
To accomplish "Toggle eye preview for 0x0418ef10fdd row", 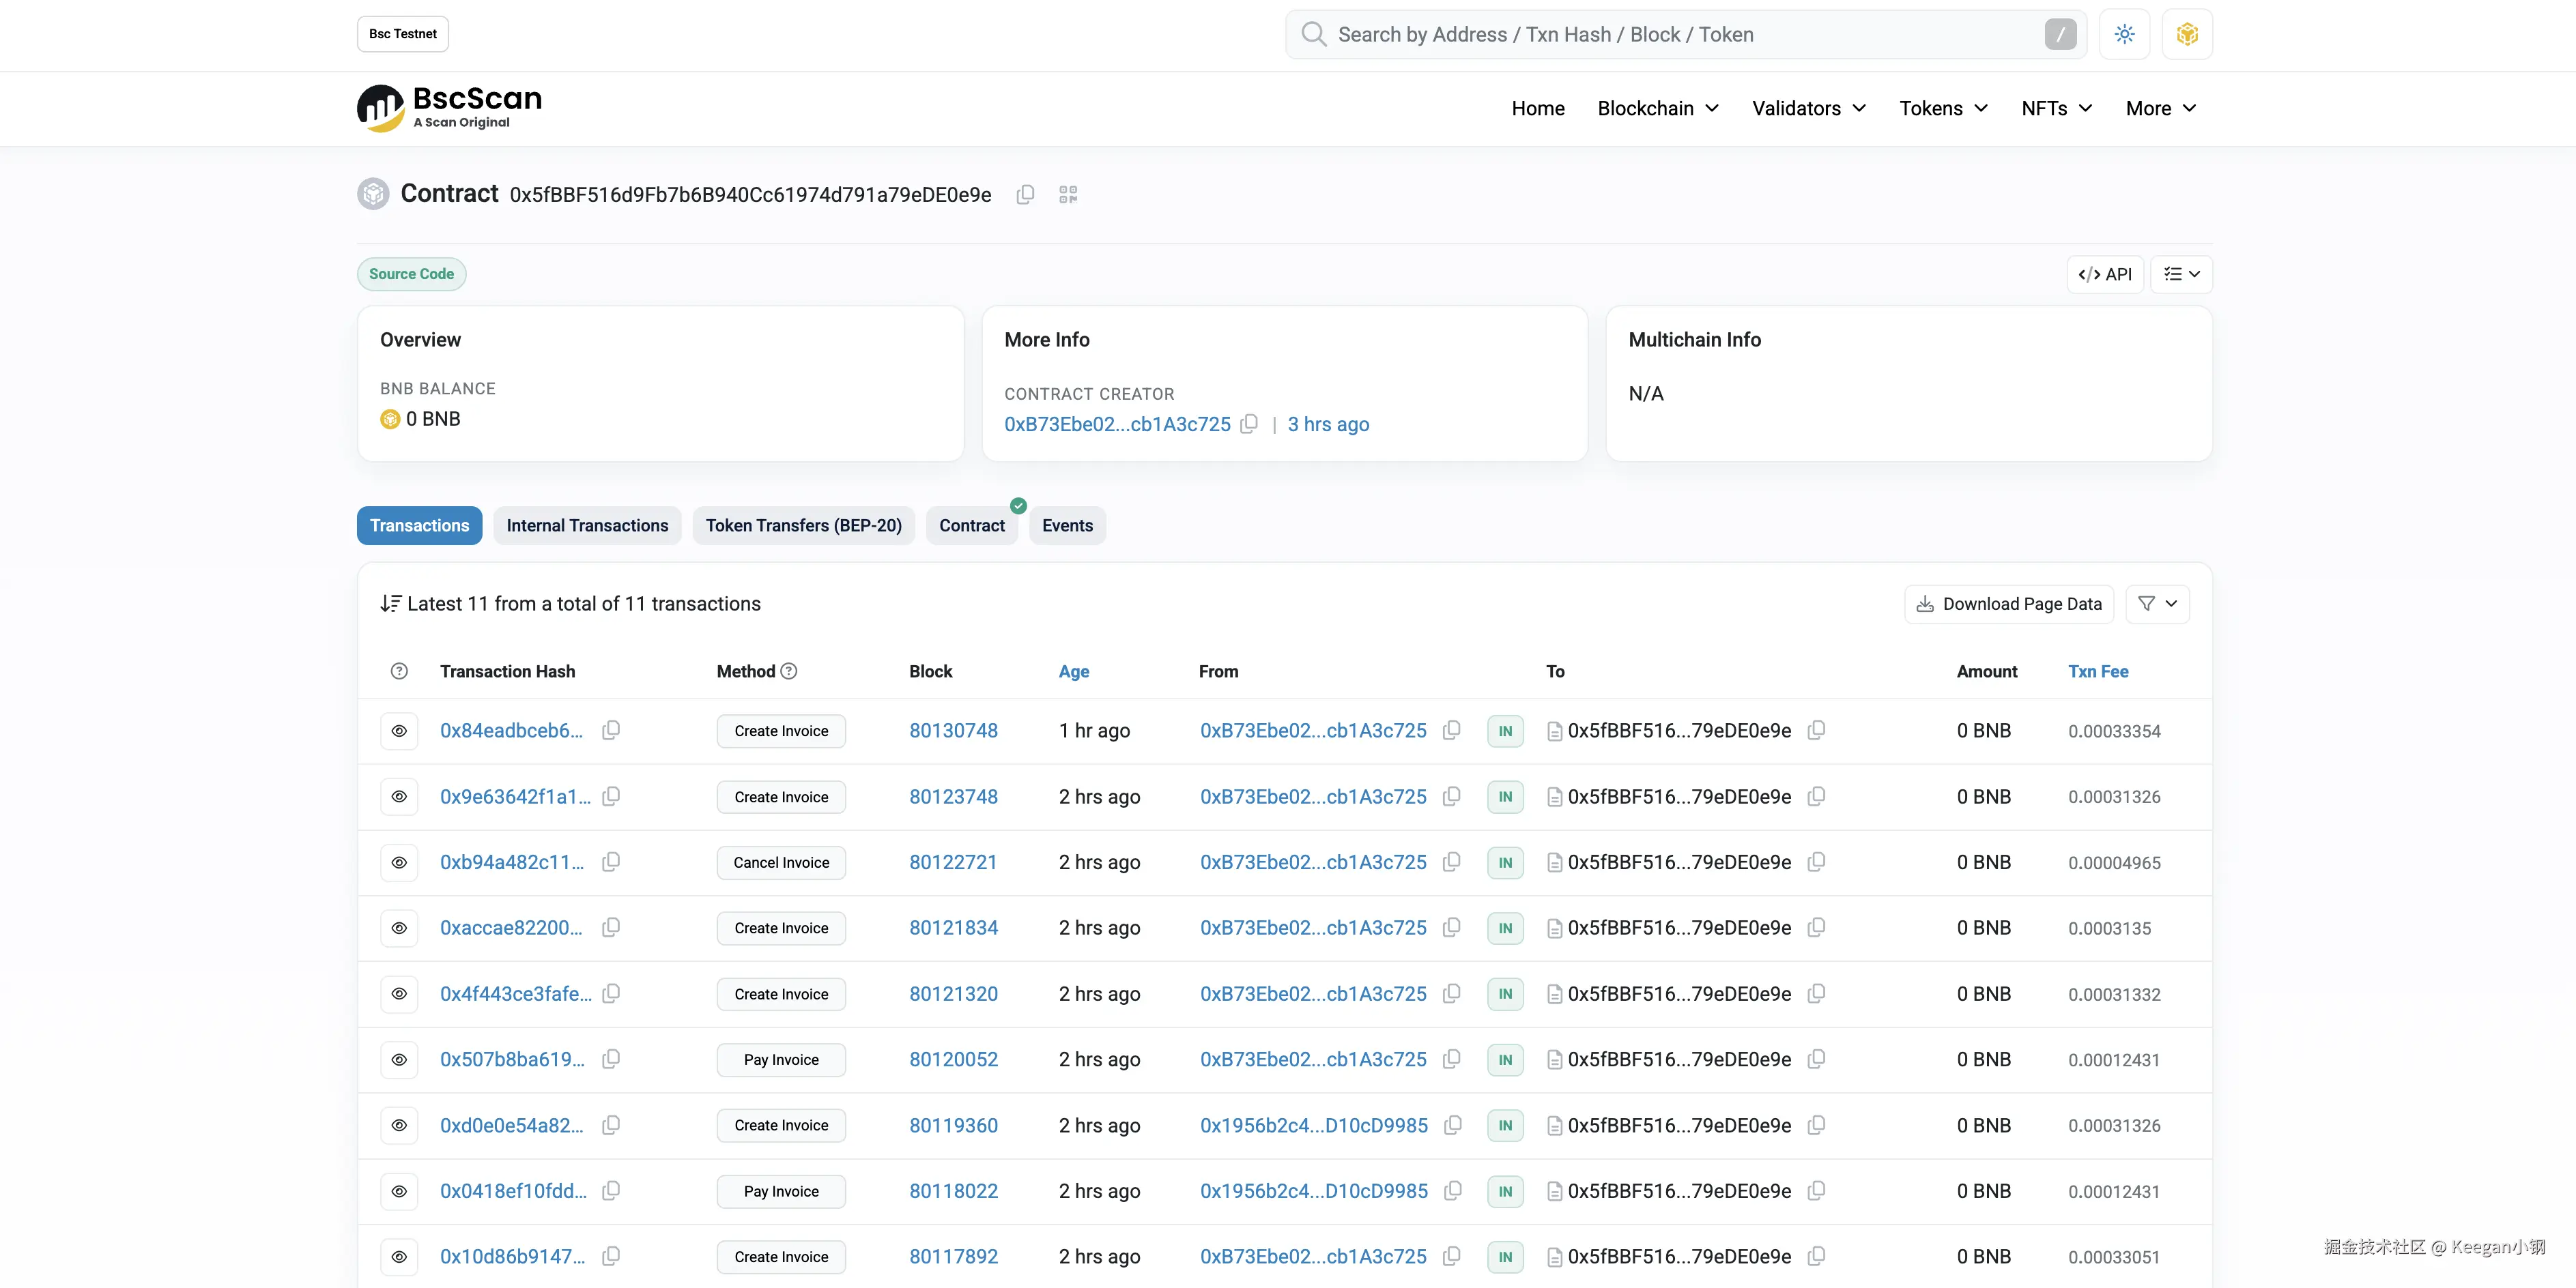I will coord(399,1191).
